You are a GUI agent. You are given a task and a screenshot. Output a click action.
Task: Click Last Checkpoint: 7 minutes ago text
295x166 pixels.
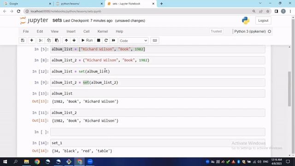(x=88, y=21)
